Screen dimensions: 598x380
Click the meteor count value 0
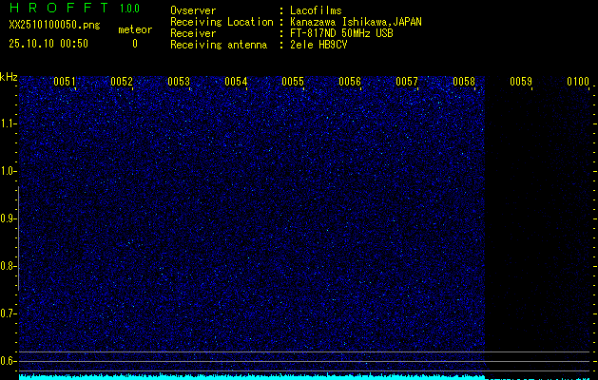point(134,43)
